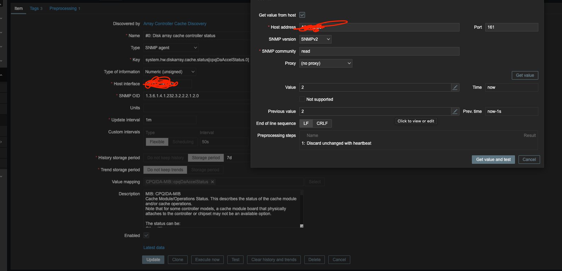The width and height of the screenshot is (562, 271).
Task: Click the Test button on the item form
Action: [x=235, y=260]
